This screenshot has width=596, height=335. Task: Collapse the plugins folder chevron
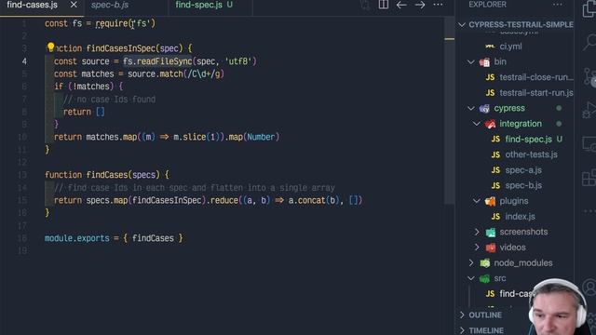coord(477,201)
